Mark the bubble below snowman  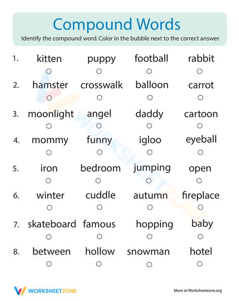point(149,265)
